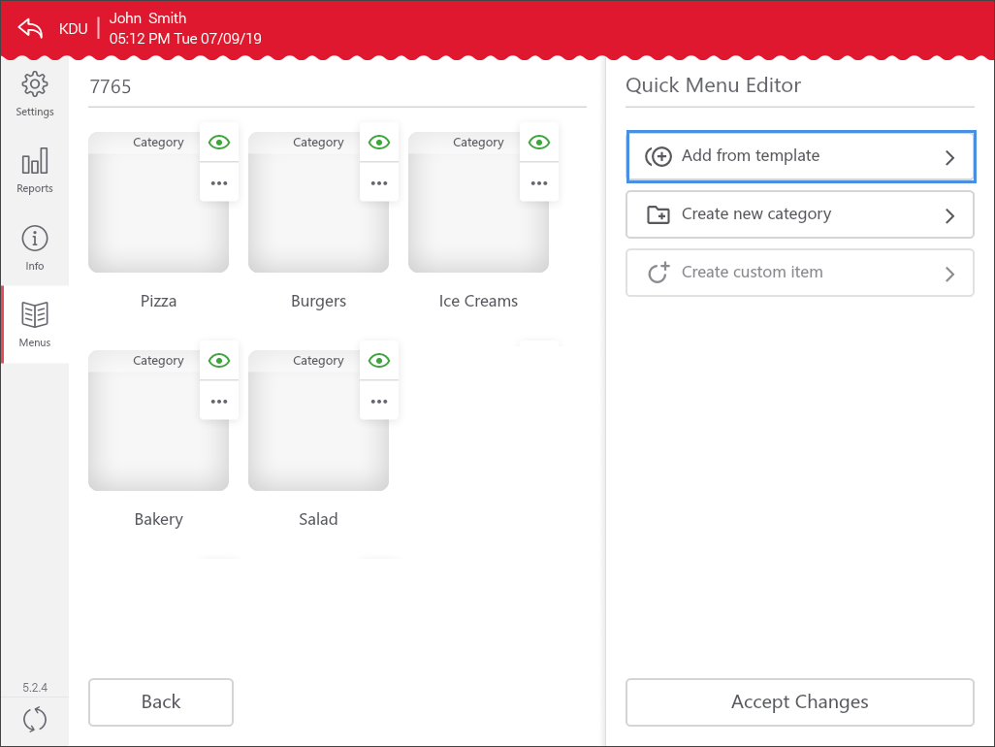Switch to the Menus sidebar tab
This screenshot has width=995, height=747.
[x=35, y=324]
